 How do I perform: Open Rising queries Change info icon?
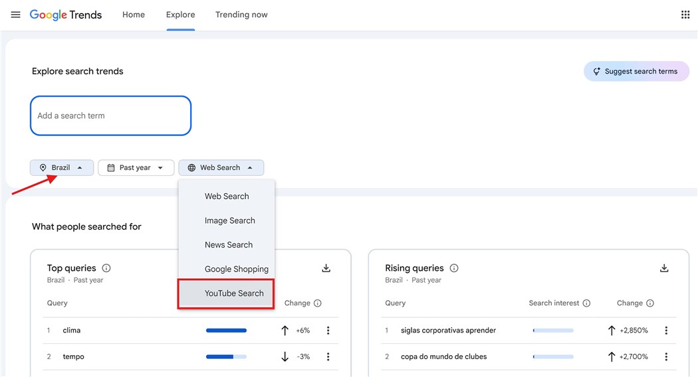pos(650,303)
